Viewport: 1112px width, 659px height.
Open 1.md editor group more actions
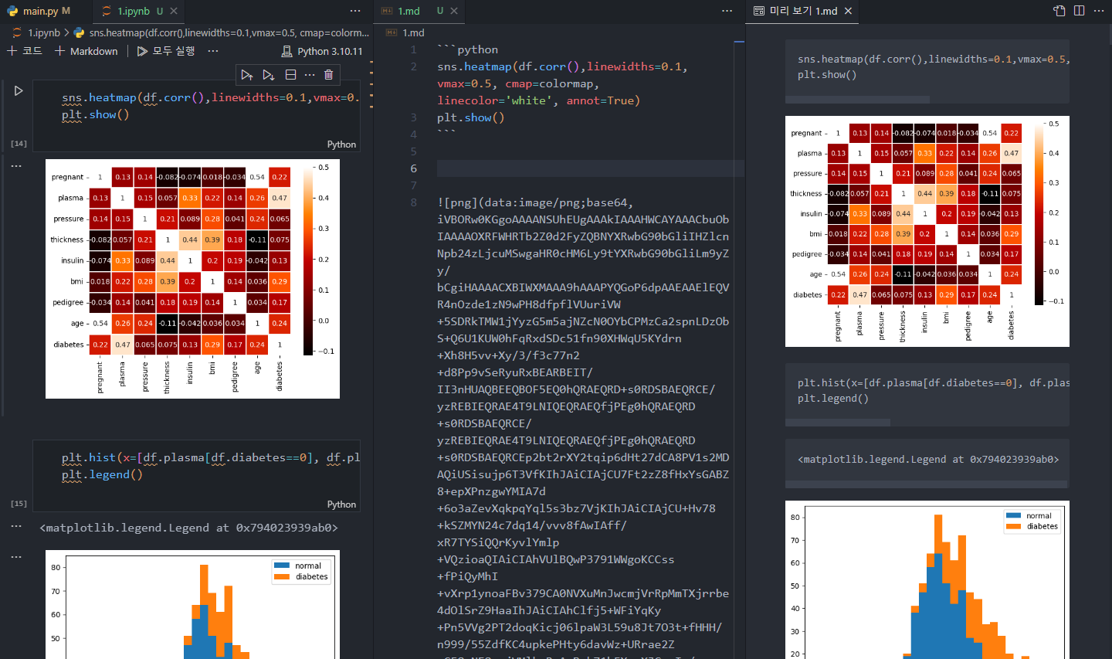coord(727,11)
